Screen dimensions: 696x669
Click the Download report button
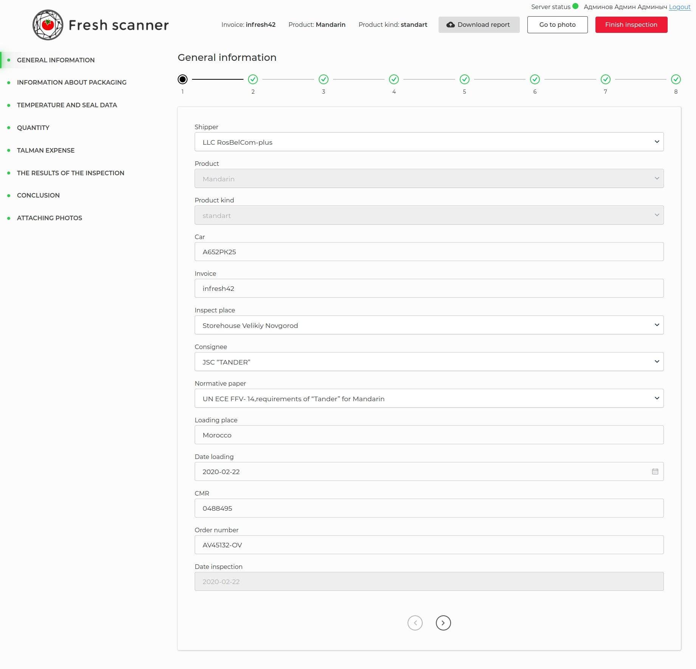click(479, 25)
